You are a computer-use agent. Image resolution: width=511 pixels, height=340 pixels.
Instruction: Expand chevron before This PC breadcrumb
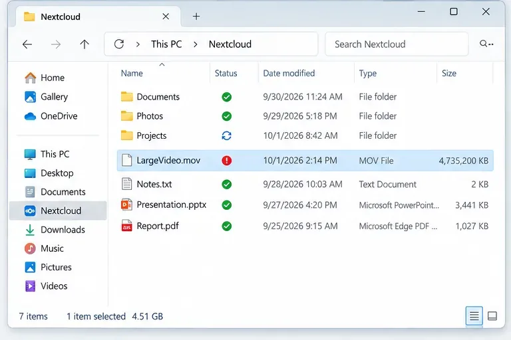[x=138, y=44]
